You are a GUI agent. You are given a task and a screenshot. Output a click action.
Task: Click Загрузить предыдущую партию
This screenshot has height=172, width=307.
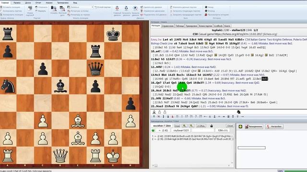tap(186, 15)
